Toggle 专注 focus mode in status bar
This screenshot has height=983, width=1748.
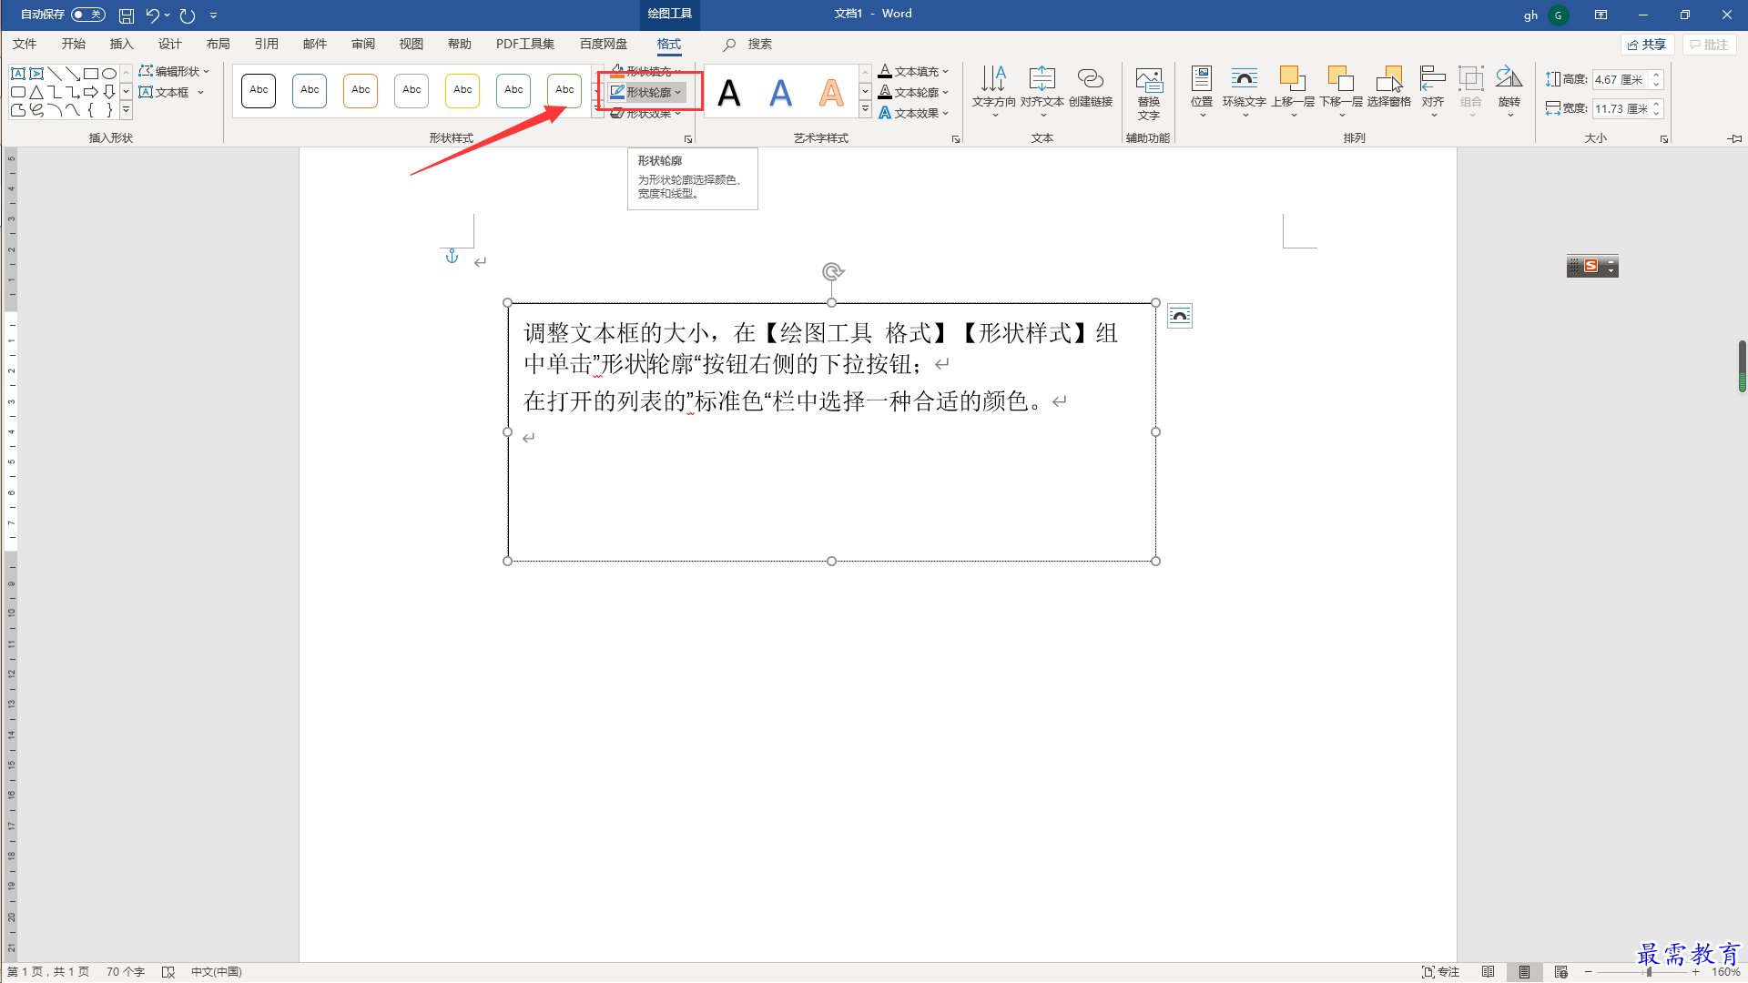[1440, 972]
